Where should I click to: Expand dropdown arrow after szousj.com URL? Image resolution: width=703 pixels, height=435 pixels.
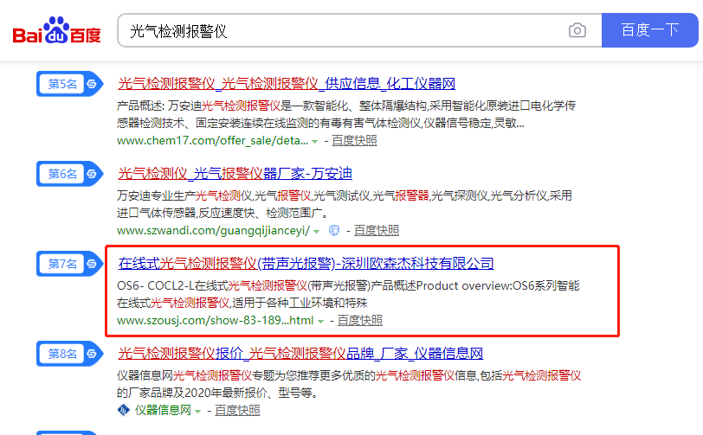tap(320, 321)
